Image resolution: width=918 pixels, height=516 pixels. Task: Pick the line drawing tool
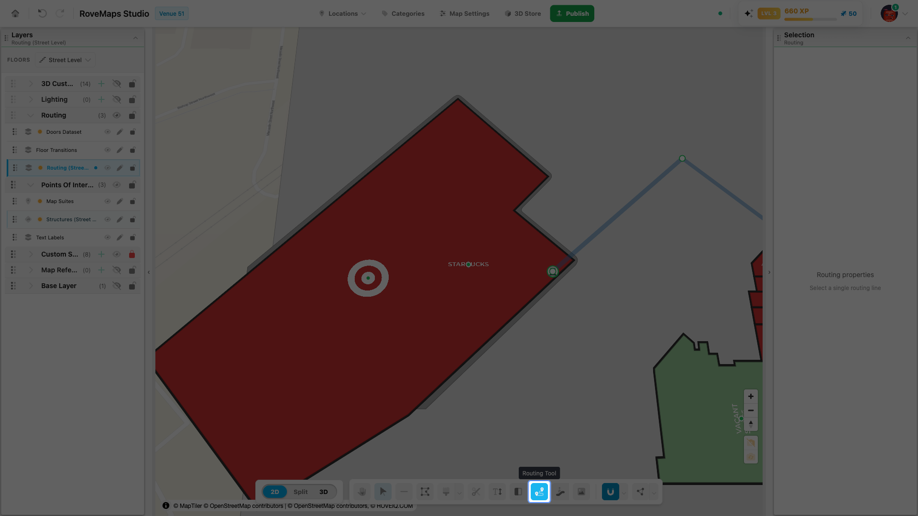pyautogui.click(x=404, y=492)
